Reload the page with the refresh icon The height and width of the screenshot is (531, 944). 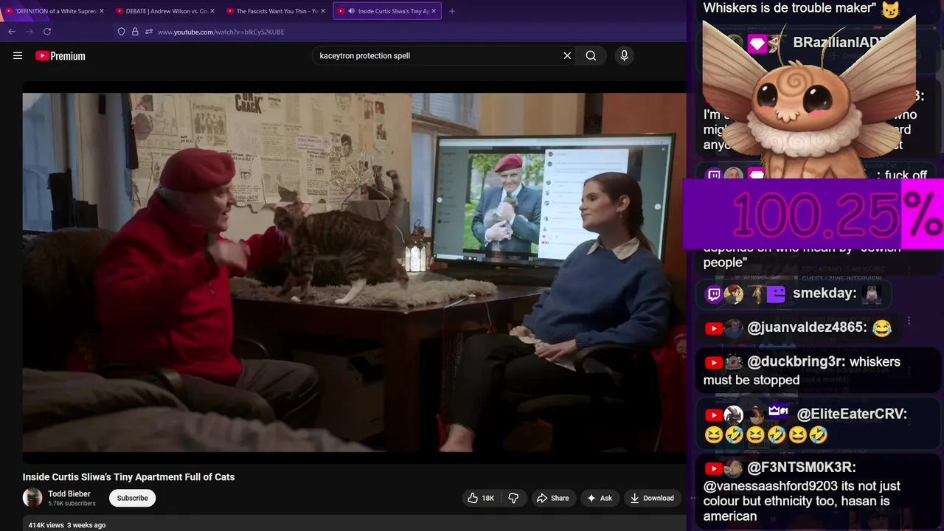47,32
